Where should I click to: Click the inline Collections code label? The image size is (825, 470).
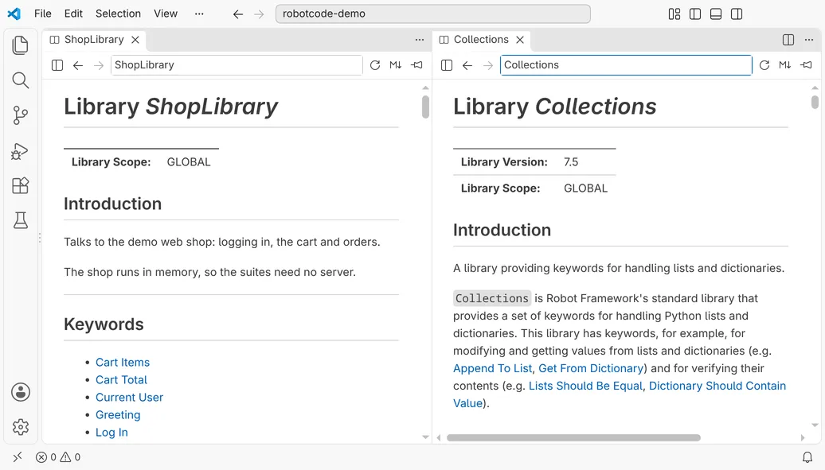[492, 298]
